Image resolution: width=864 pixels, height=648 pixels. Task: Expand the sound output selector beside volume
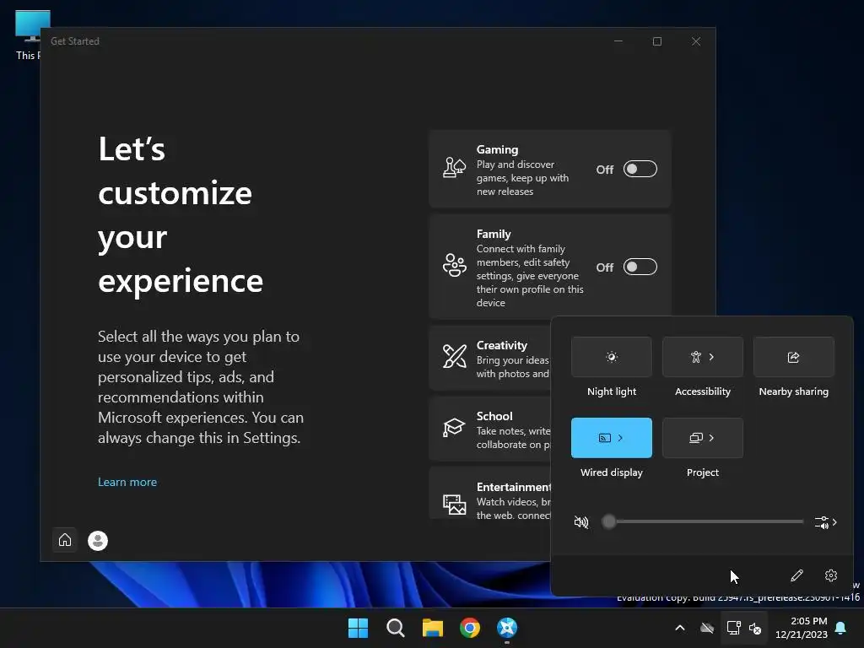pyautogui.click(x=825, y=522)
